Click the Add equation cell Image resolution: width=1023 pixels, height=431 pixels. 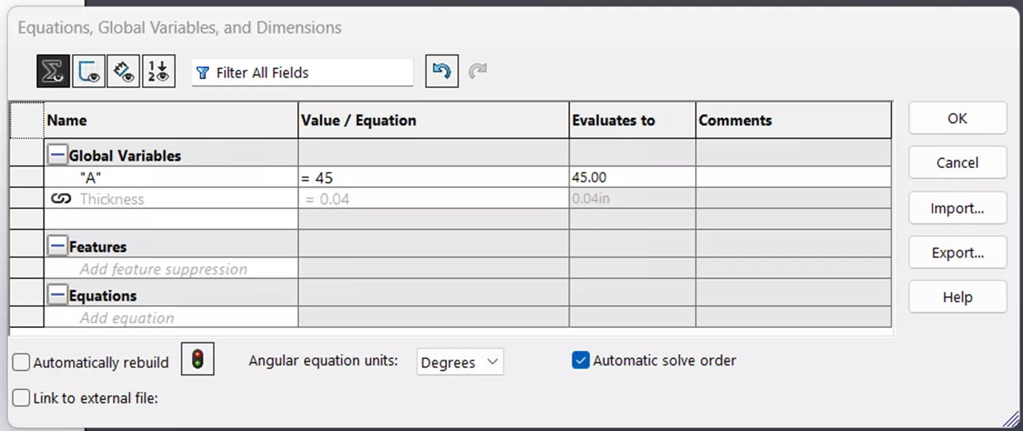127,318
